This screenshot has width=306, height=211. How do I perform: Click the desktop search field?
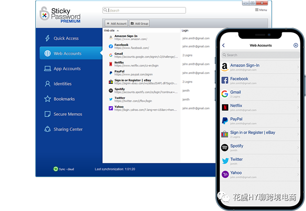coord(144,11)
